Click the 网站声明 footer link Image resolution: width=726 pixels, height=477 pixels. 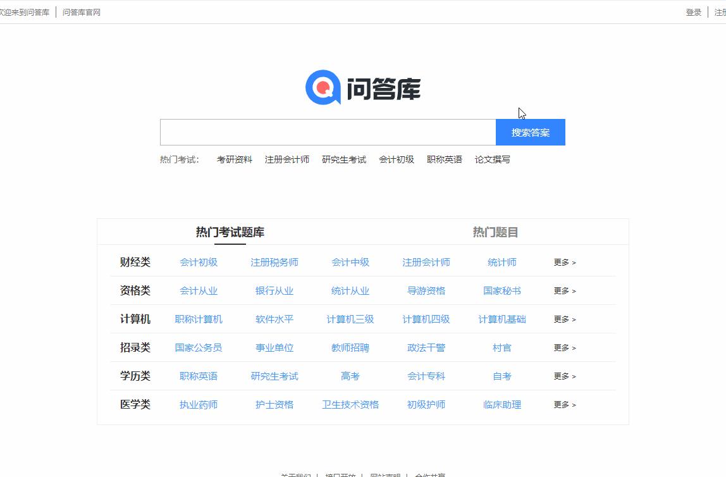pyautogui.click(x=384, y=474)
